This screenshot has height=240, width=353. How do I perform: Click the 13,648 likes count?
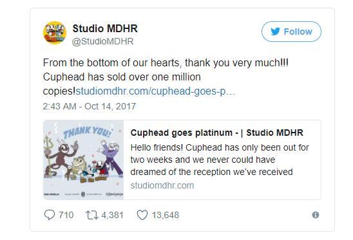(x=166, y=215)
